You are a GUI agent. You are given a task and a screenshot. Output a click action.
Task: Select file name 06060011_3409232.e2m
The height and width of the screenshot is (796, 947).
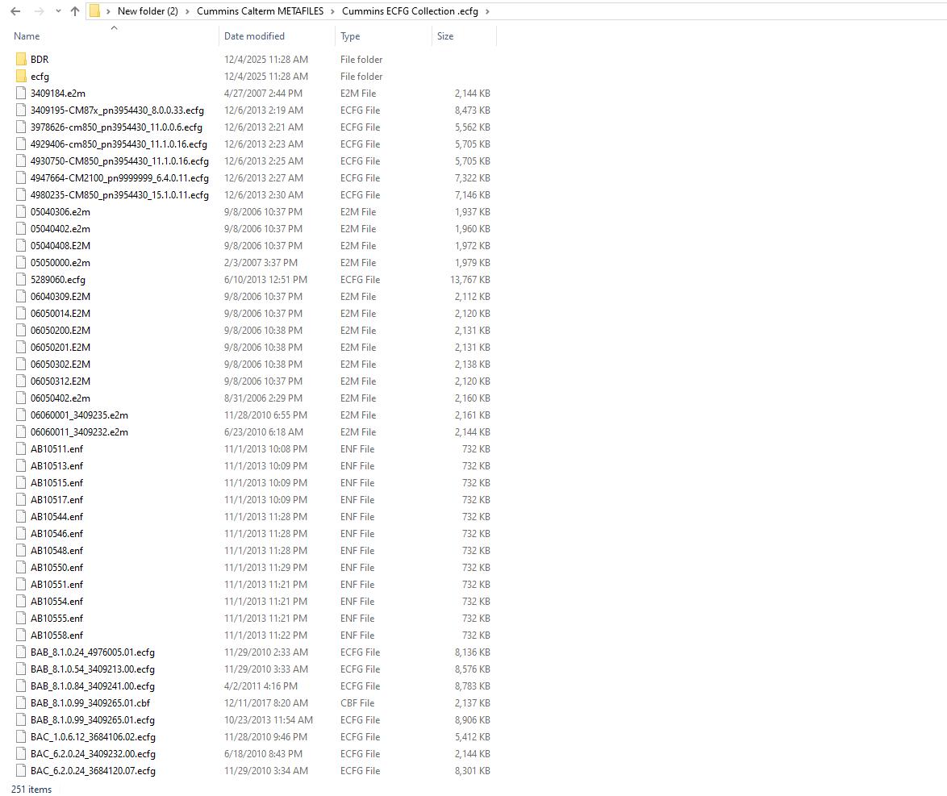[79, 431]
